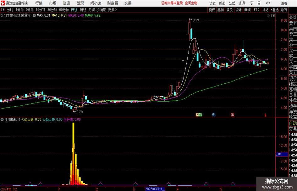
Task: Open the mail message icon
Action: pyautogui.click(x=268, y=3)
